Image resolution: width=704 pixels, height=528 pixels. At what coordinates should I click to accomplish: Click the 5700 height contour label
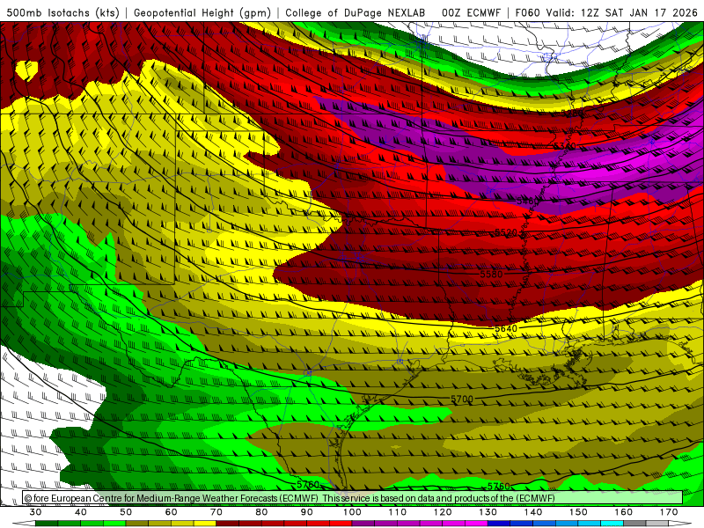[462, 399]
